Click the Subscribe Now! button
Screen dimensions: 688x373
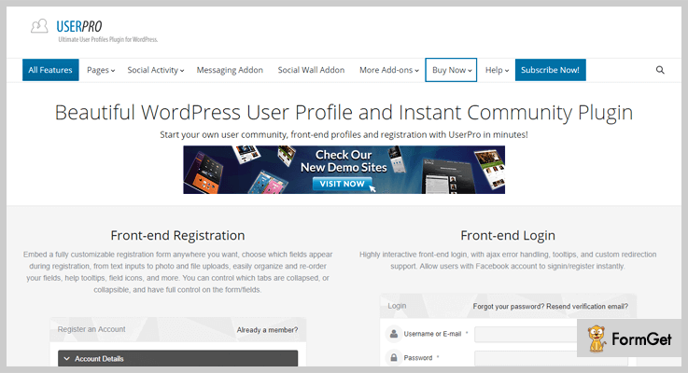pos(550,70)
